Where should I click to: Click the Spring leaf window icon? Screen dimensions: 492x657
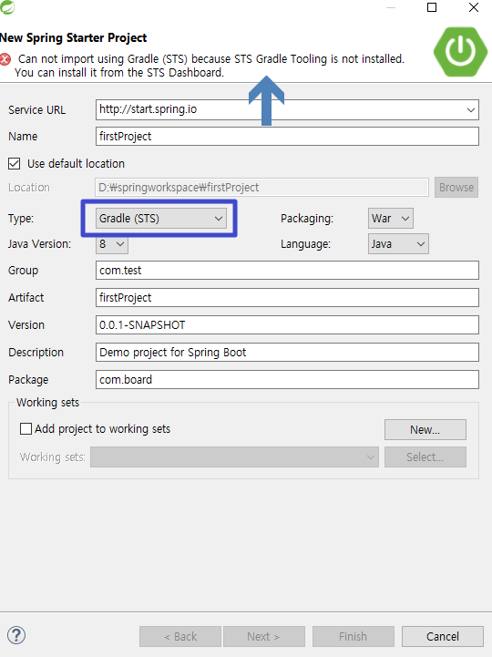[x=7, y=7]
